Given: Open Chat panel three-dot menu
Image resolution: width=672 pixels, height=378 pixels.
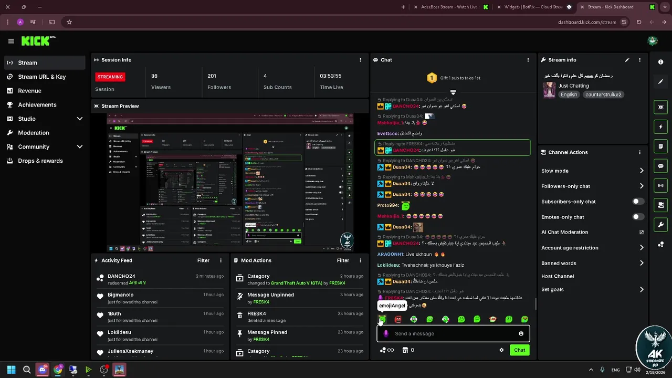Looking at the screenshot, I should click(528, 60).
